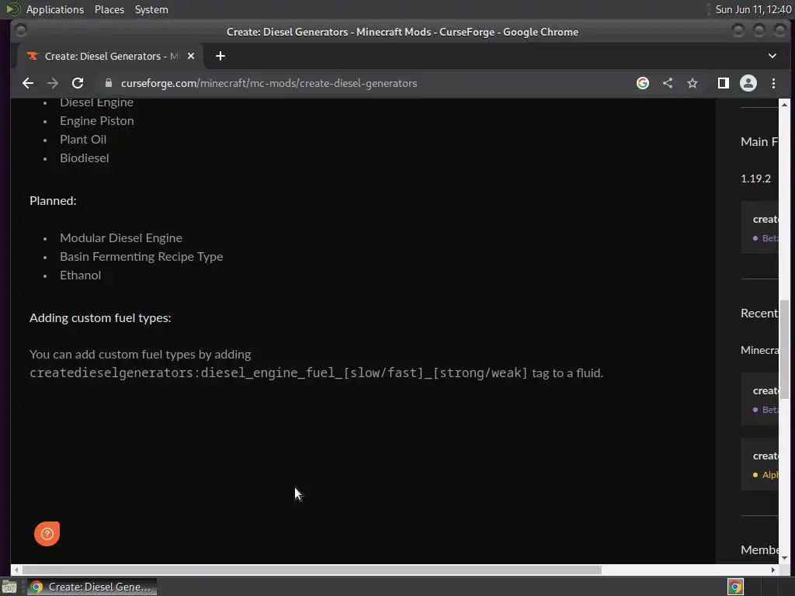Open a new browser tab

click(x=220, y=56)
